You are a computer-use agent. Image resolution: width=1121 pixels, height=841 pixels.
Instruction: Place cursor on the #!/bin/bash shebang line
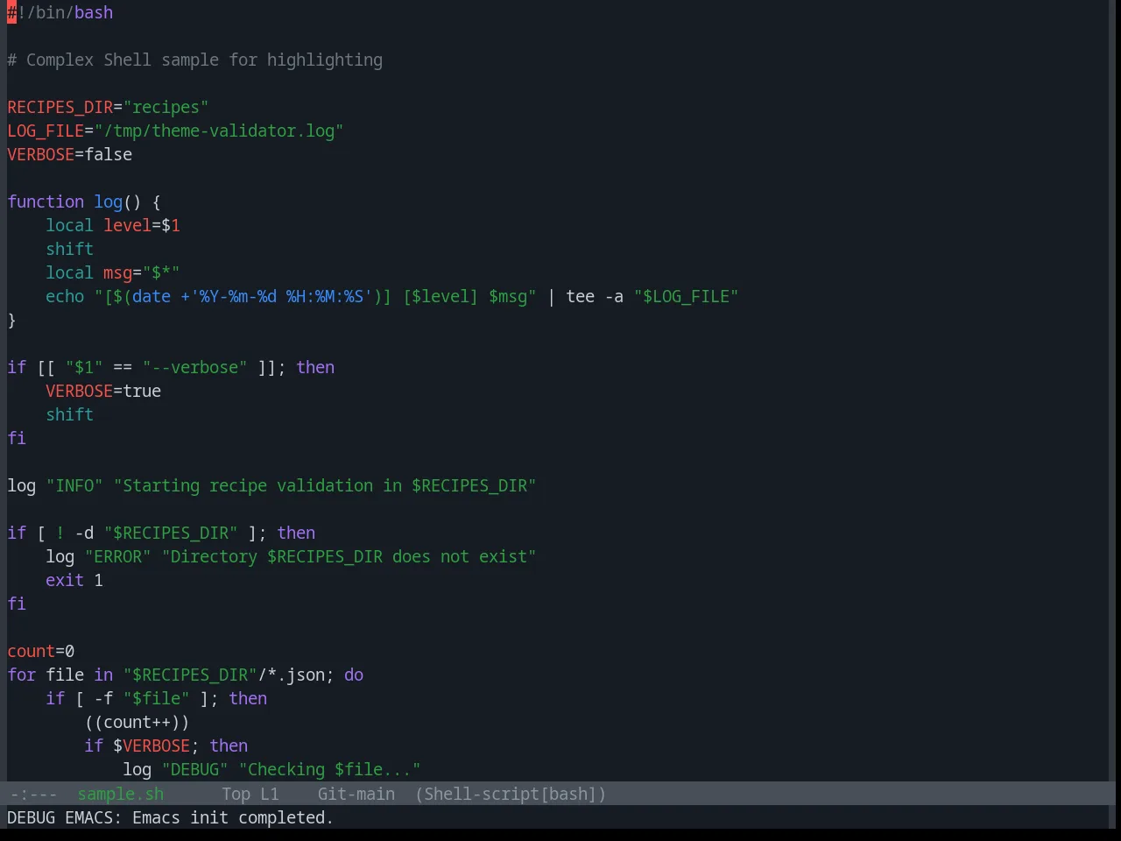[60, 12]
